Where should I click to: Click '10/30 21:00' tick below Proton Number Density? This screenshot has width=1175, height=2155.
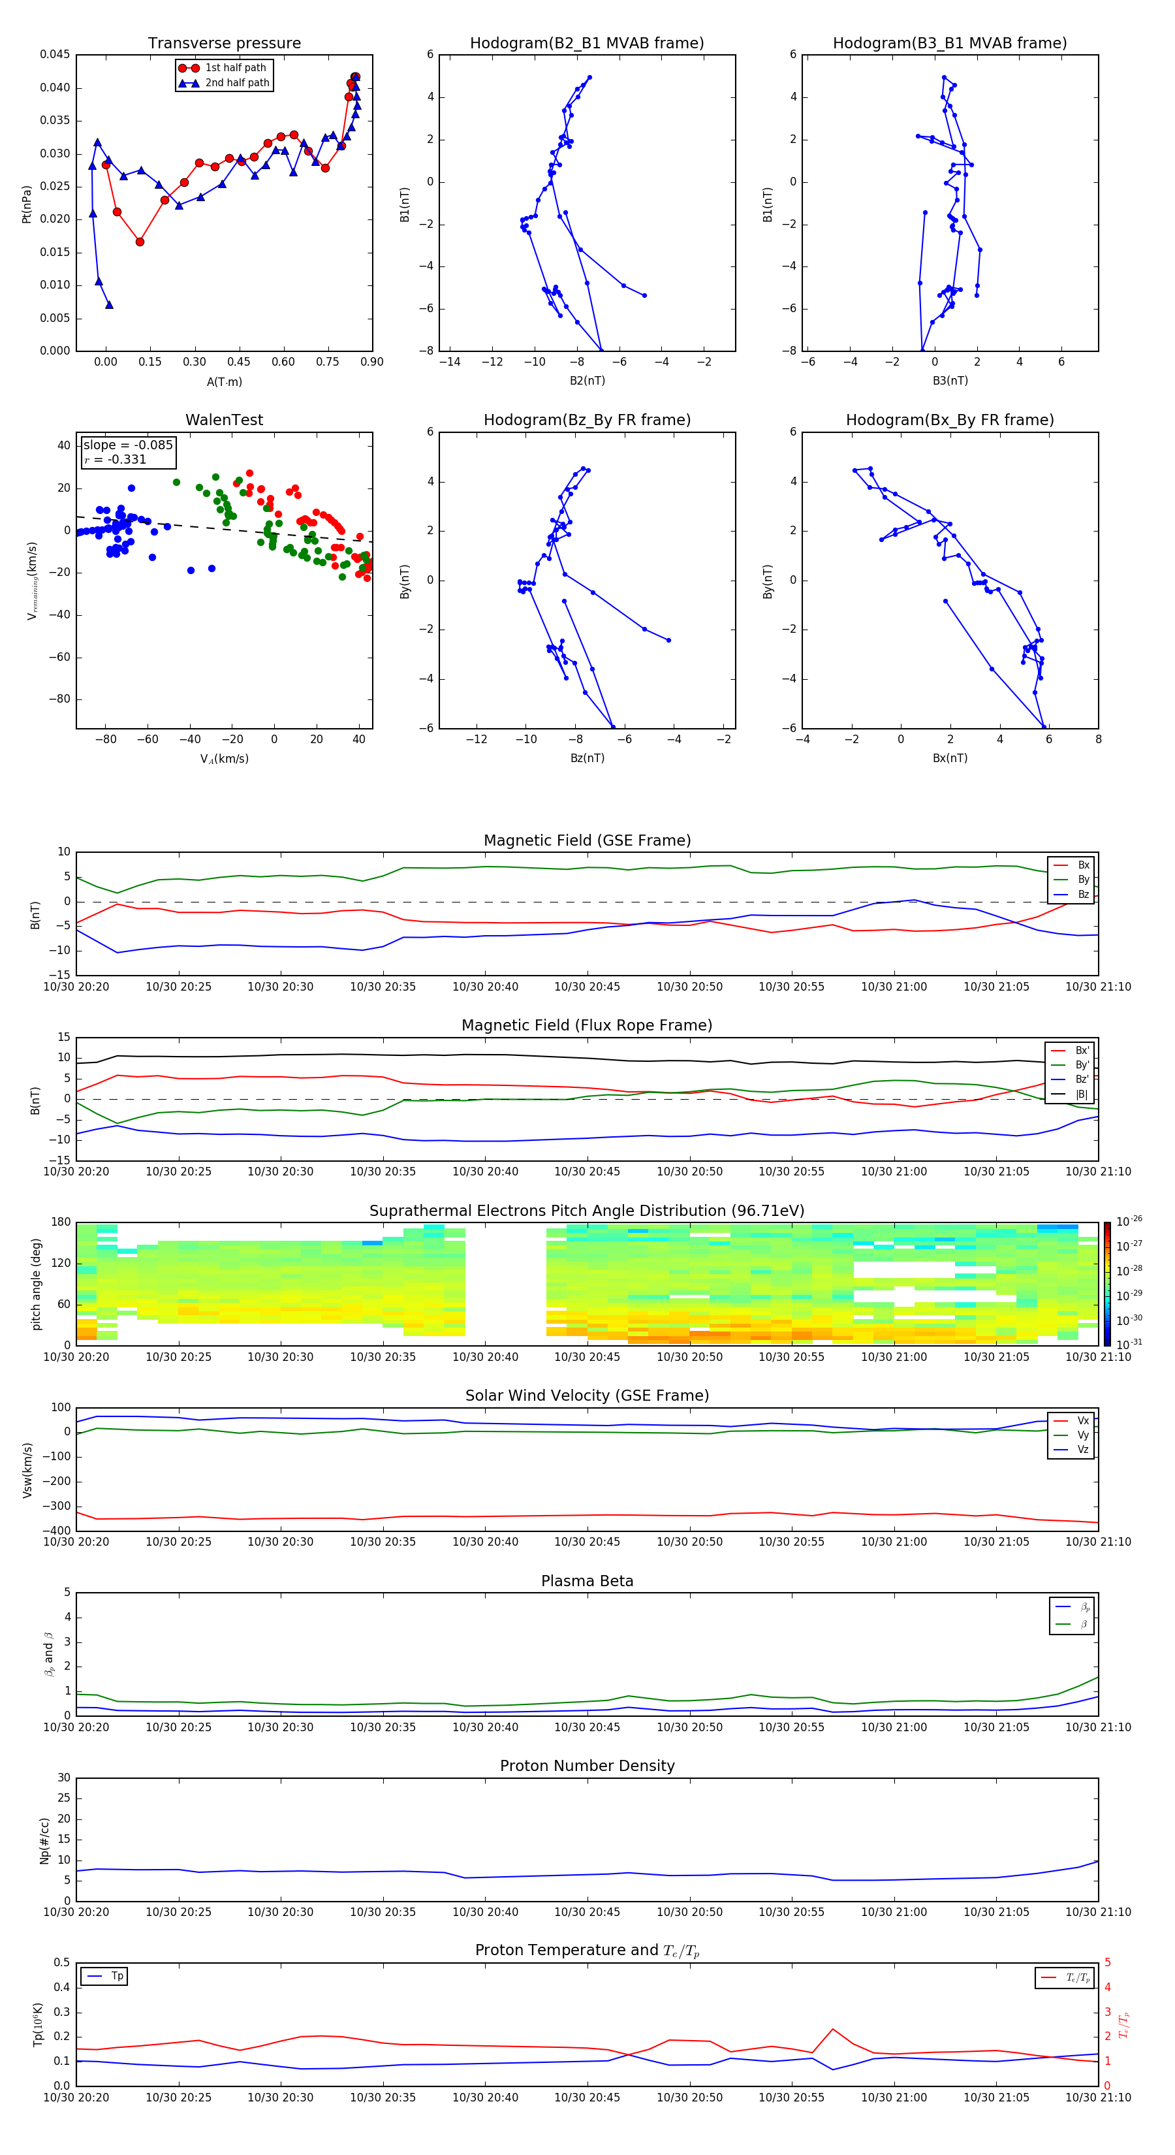click(x=894, y=1911)
